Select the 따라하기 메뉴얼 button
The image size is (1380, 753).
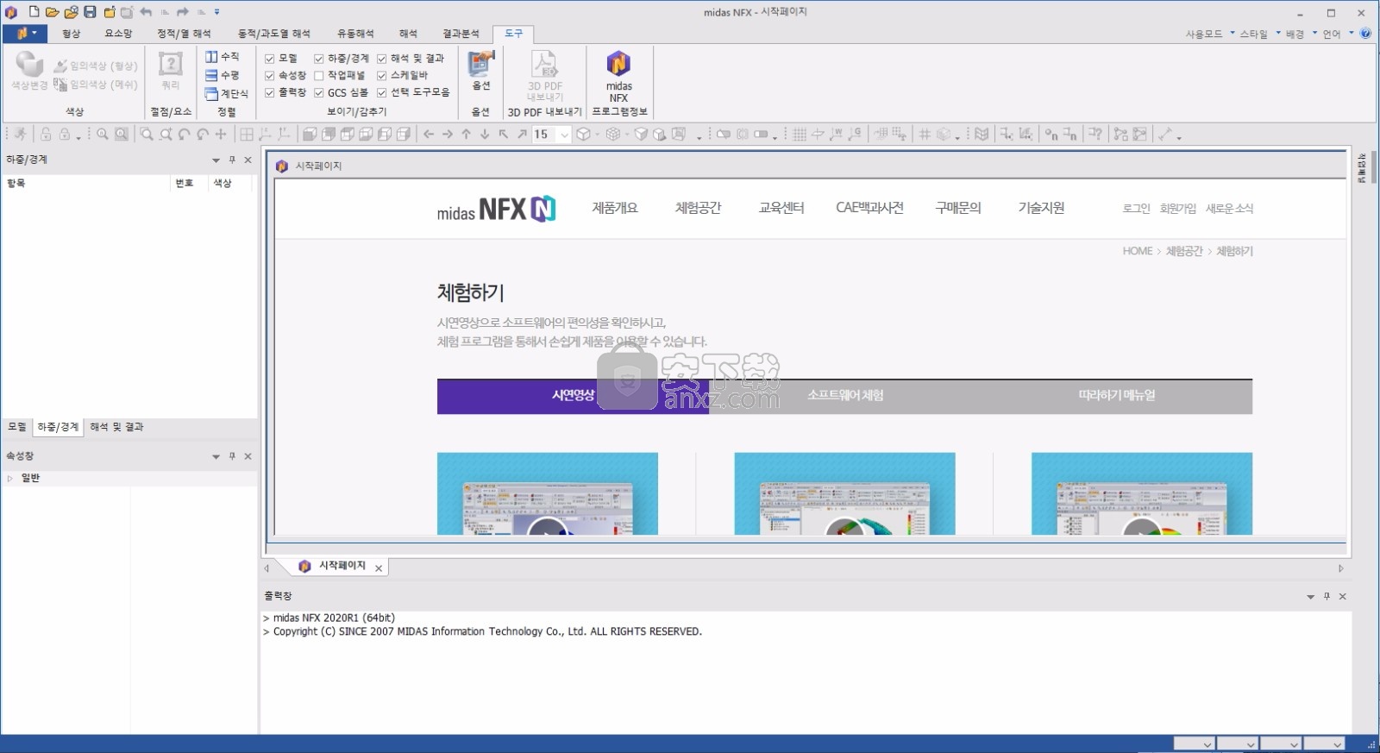point(1116,396)
